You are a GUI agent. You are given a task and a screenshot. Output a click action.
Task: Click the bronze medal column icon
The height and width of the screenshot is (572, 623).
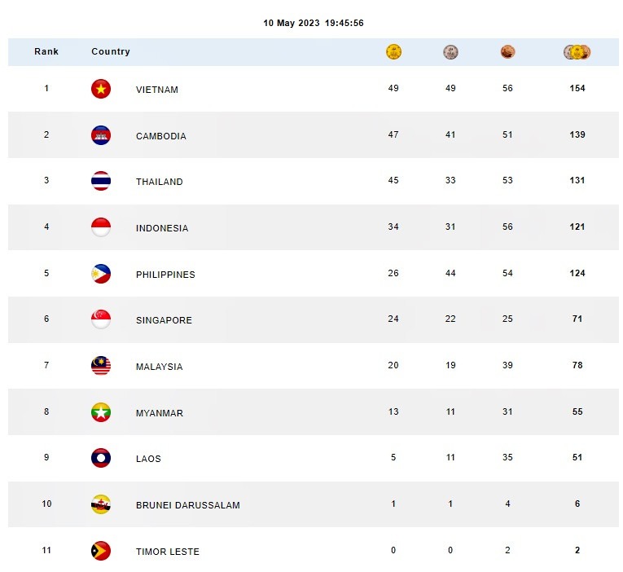click(507, 52)
